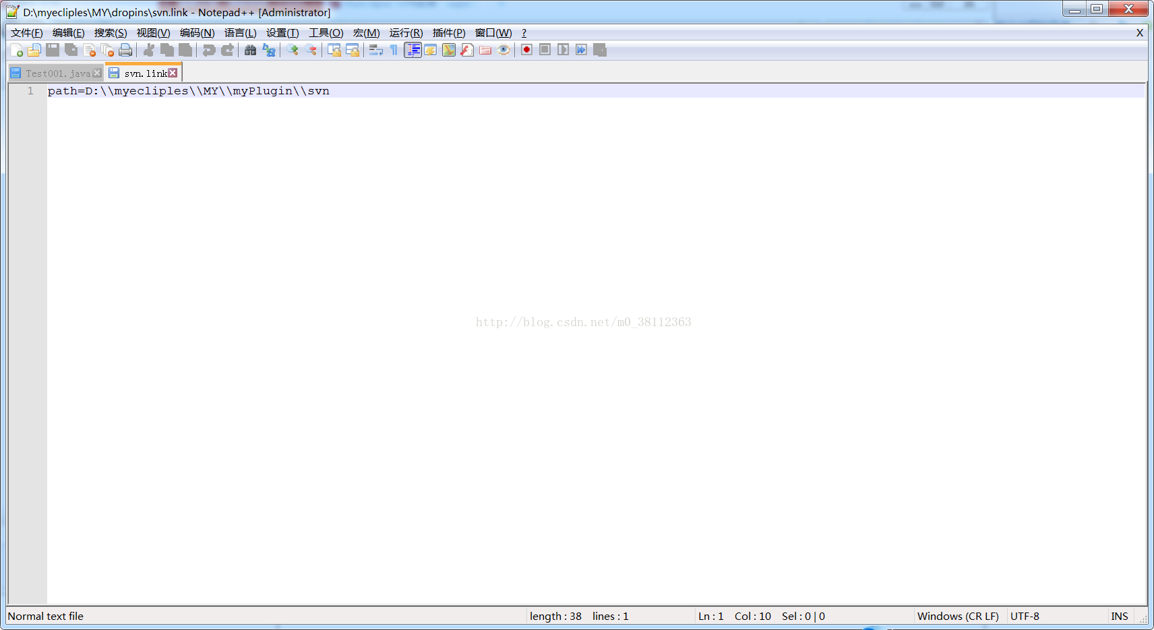This screenshot has width=1154, height=630.
Task: Open the 文件(F) menu
Action: pos(27,33)
